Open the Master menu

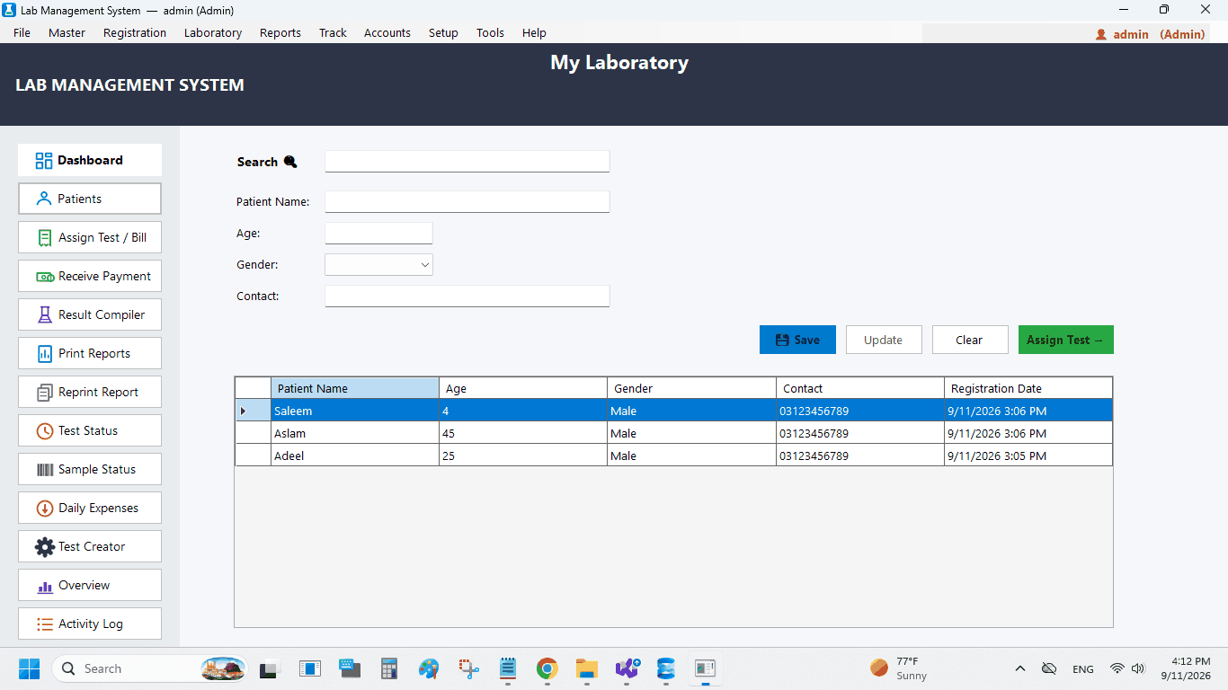67,32
